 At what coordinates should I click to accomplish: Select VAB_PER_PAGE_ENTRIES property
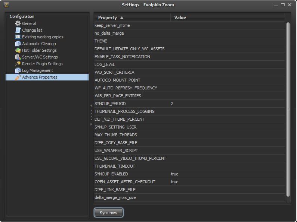(x=189, y=96)
